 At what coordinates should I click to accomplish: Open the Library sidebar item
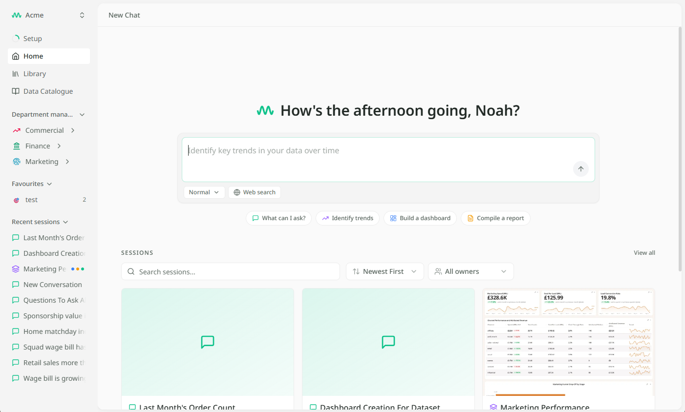click(x=49, y=74)
